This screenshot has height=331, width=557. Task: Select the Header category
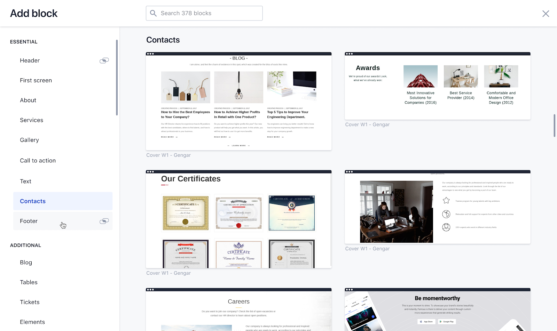(63, 60)
